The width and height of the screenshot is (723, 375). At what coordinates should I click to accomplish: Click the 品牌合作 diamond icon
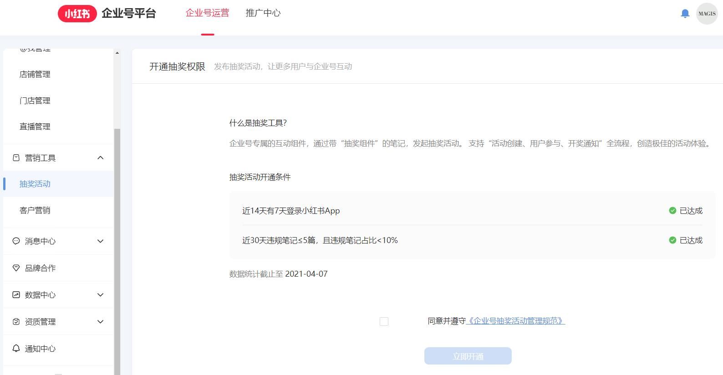pos(16,268)
